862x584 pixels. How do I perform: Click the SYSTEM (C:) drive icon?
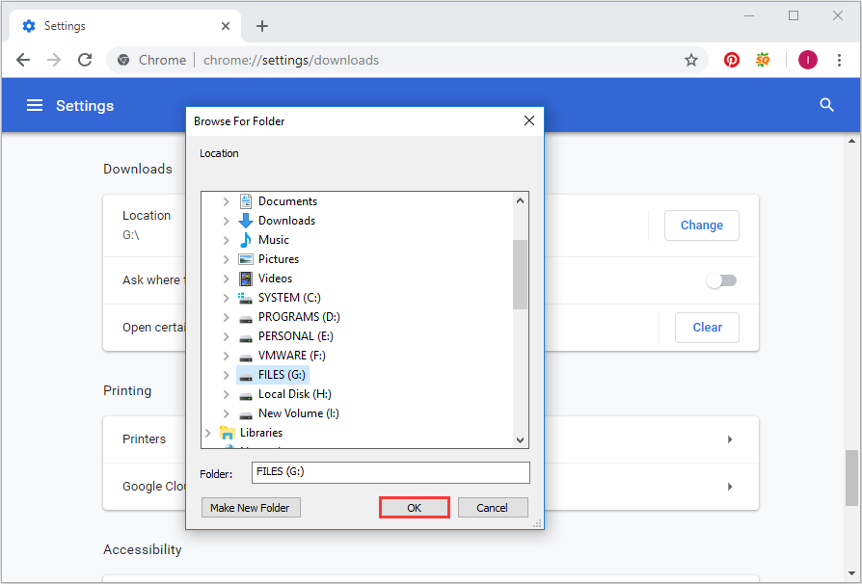245,298
